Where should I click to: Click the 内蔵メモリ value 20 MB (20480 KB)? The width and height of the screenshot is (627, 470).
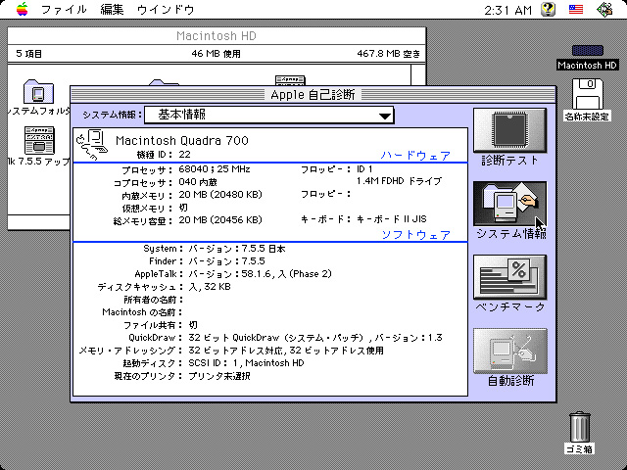220,195
